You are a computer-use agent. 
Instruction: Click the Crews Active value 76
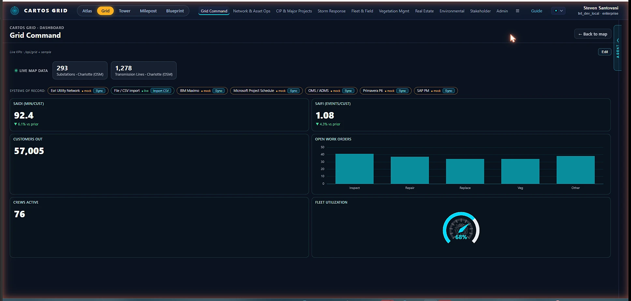(x=20, y=214)
